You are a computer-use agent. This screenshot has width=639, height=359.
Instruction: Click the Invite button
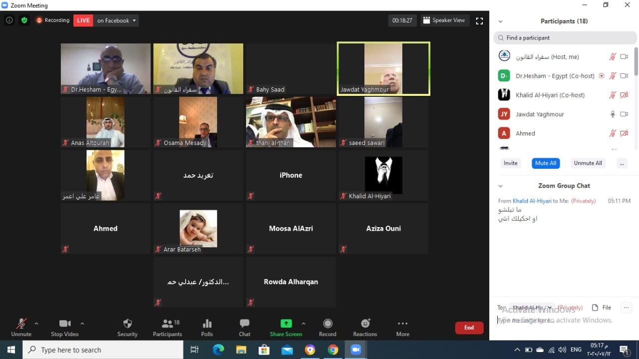pyautogui.click(x=510, y=163)
